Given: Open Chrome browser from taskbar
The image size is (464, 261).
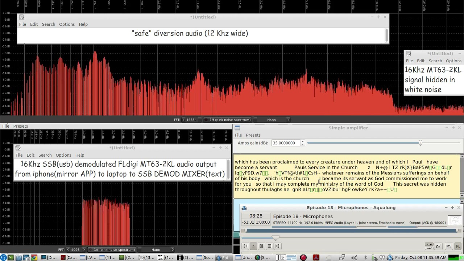Looking at the screenshot, I should (x=34, y=258).
